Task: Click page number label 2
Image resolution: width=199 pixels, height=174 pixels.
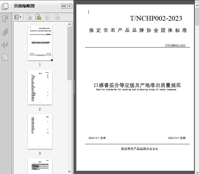Action: tap(40, 109)
